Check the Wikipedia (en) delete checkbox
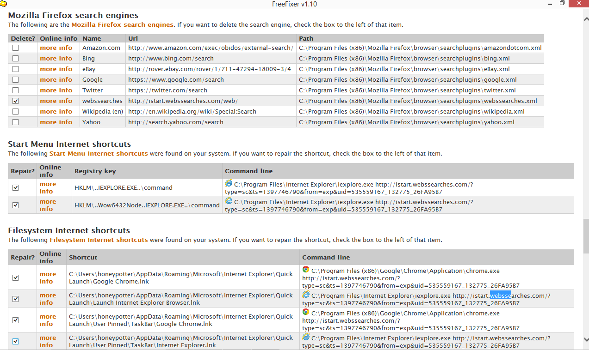589x350 pixels. point(16,112)
